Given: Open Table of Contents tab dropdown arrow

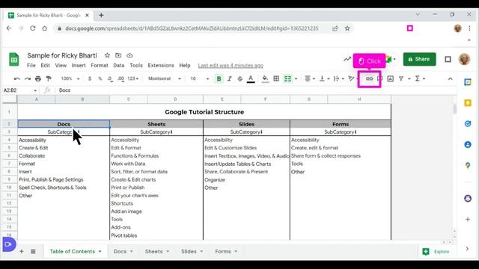Looking at the screenshot, I should click(x=100, y=251).
